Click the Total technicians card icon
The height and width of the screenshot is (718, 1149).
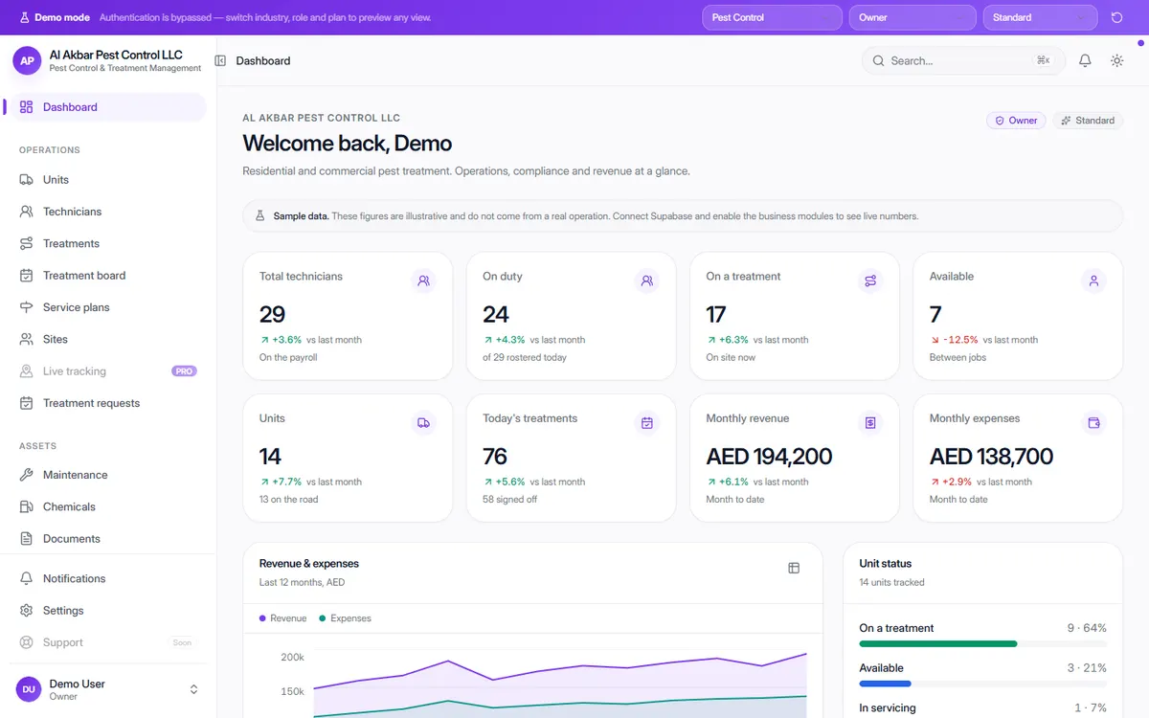pos(423,280)
